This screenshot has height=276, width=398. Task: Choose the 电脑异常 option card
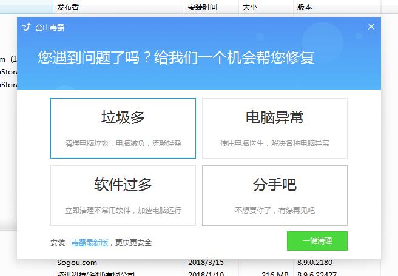pos(275,128)
